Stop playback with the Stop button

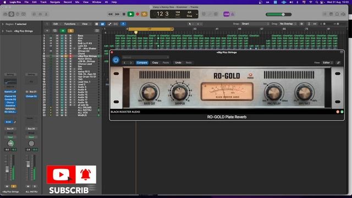(124, 14)
